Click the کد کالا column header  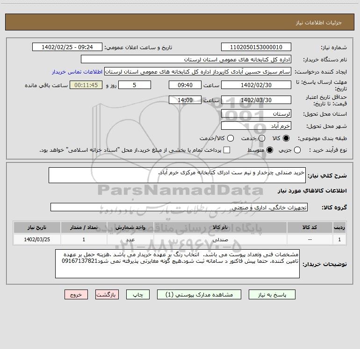(310, 227)
